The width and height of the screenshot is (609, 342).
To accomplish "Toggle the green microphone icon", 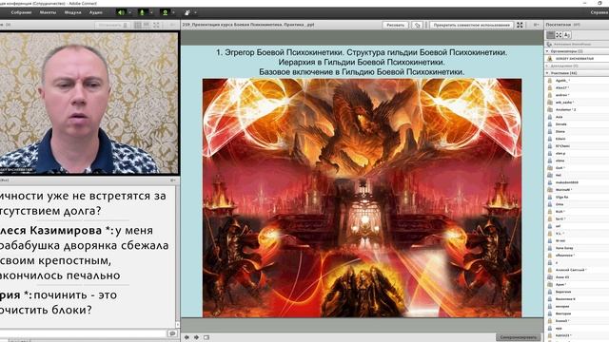I will coord(142,12).
